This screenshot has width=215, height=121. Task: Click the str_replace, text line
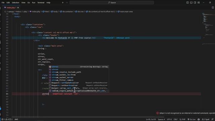[x=44, y=62]
